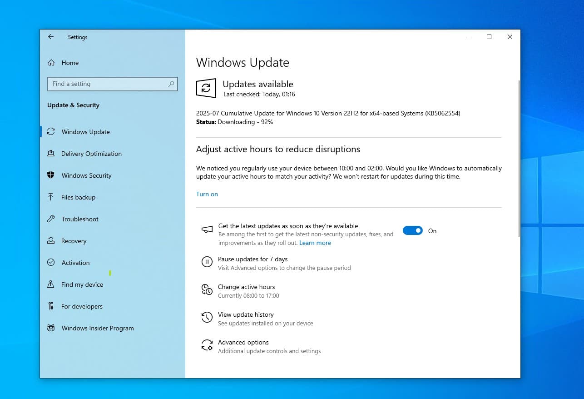The height and width of the screenshot is (399, 584).
Task: Open Activation in the sidebar
Action: click(x=75, y=263)
